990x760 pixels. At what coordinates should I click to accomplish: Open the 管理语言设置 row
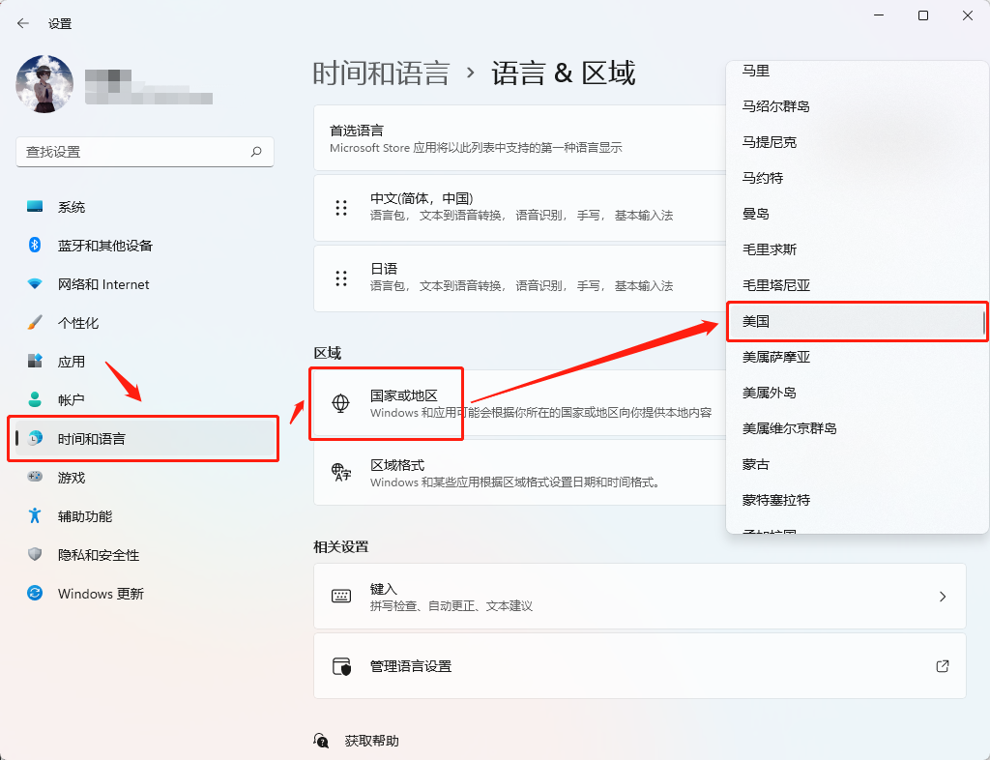(640, 666)
